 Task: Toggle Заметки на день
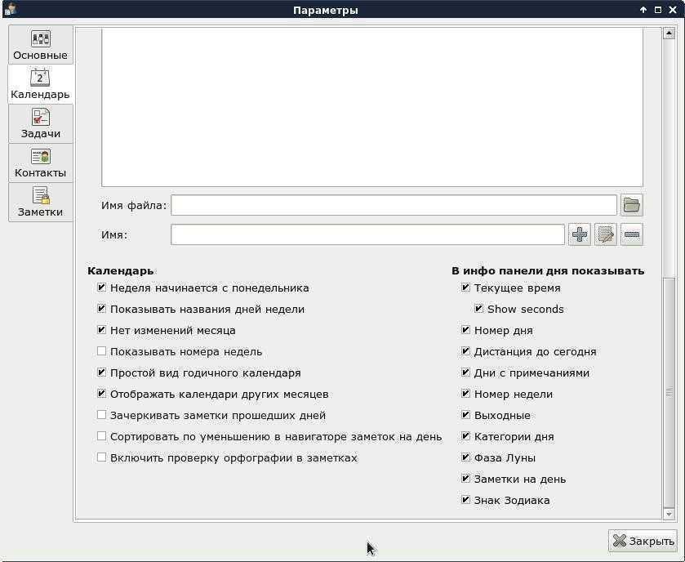pyautogui.click(x=465, y=479)
